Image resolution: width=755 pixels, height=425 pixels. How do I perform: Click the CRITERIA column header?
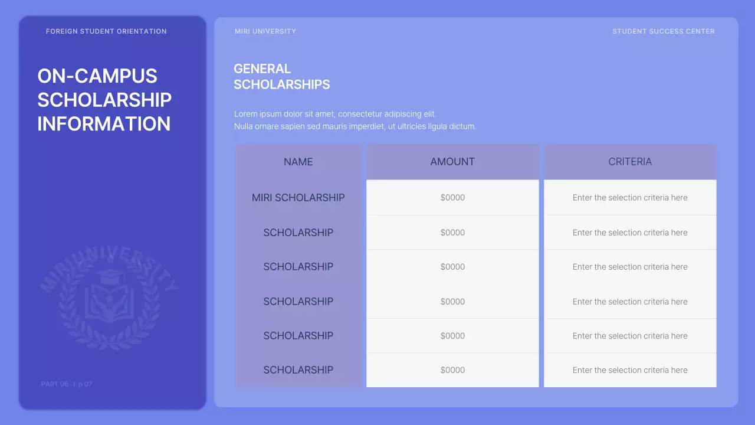point(630,162)
